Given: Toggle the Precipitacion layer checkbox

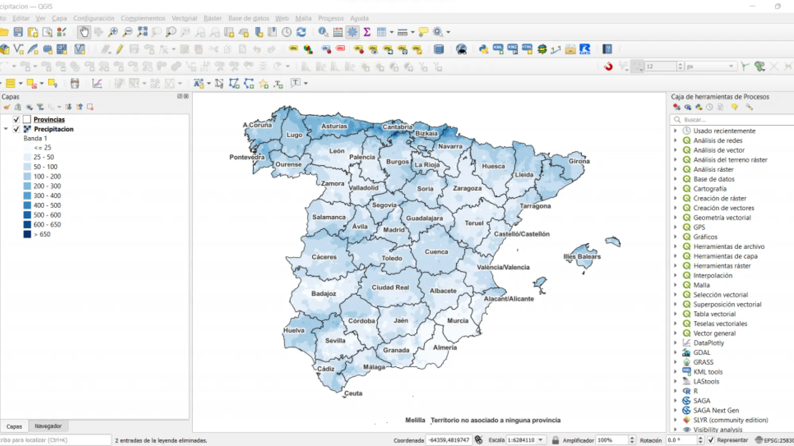Looking at the screenshot, I should (x=16, y=129).
